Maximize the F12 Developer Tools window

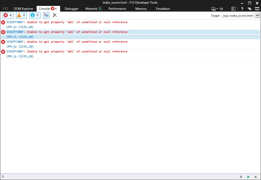point(250,3)
